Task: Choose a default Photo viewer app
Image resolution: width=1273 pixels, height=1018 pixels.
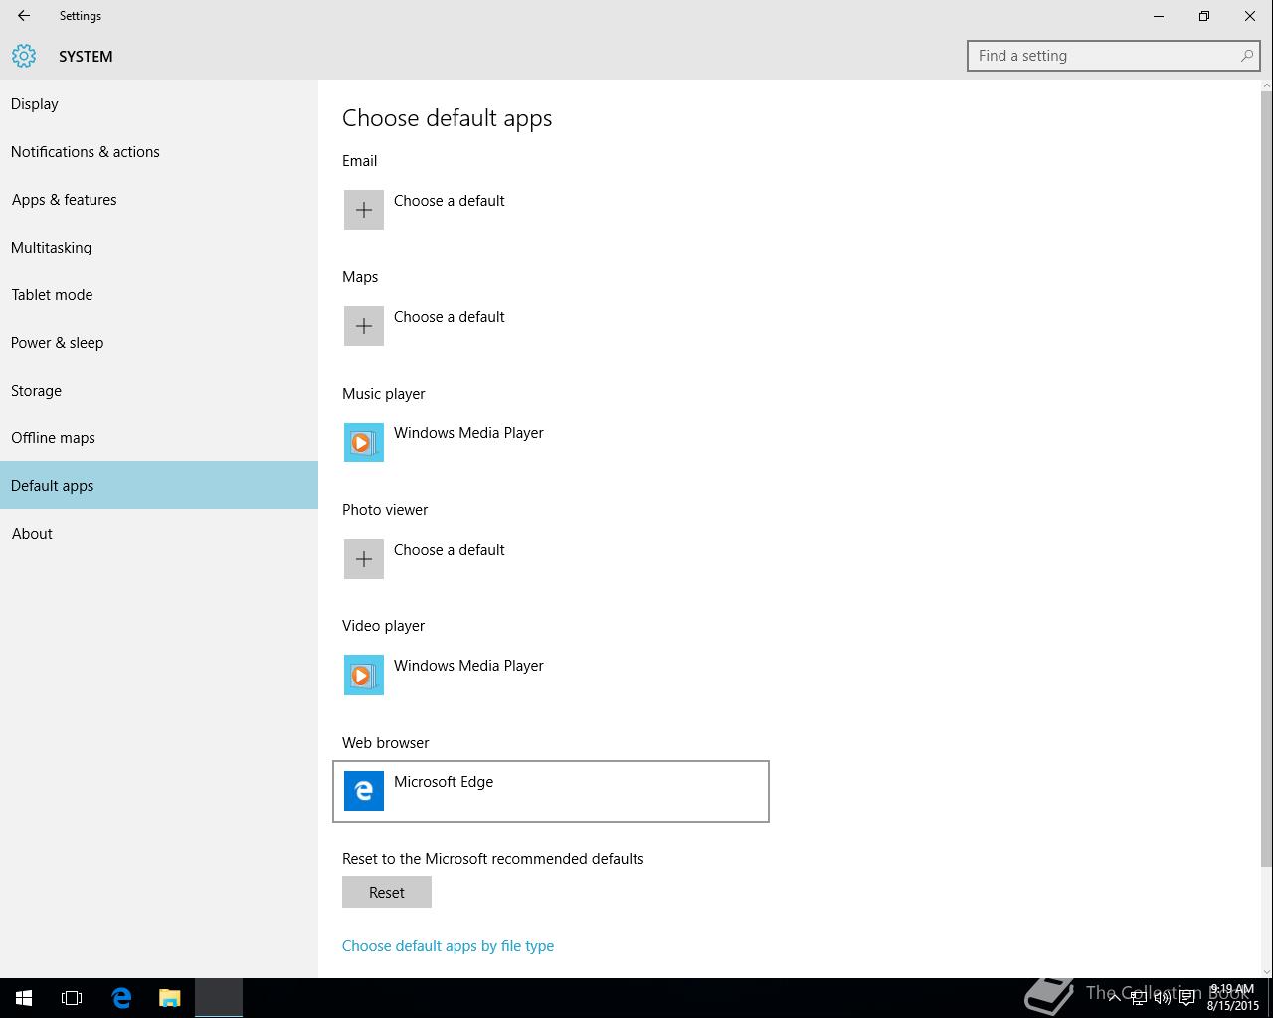Action: pyautogui.click(x=551, y=559)
